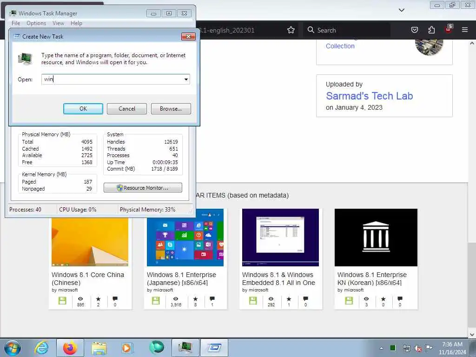This screenshot has height=357, width=476.
Task: Click floppy icon on Embedded All in One card
Action: [x=253, y=301]
